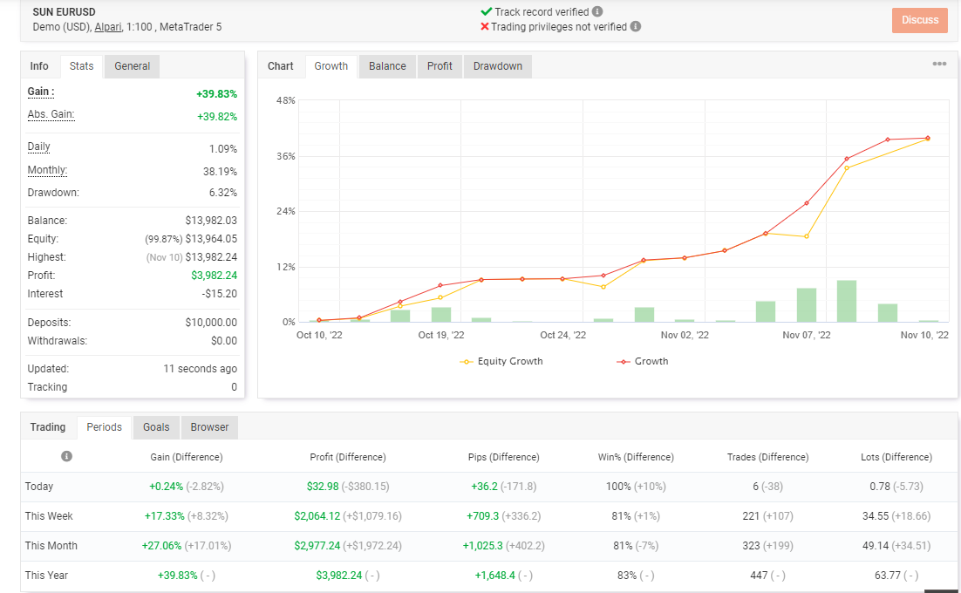This screenshot has width=961, height=593.
Task: Toggle the Equity Growth legend series
Action: (501, 361)
